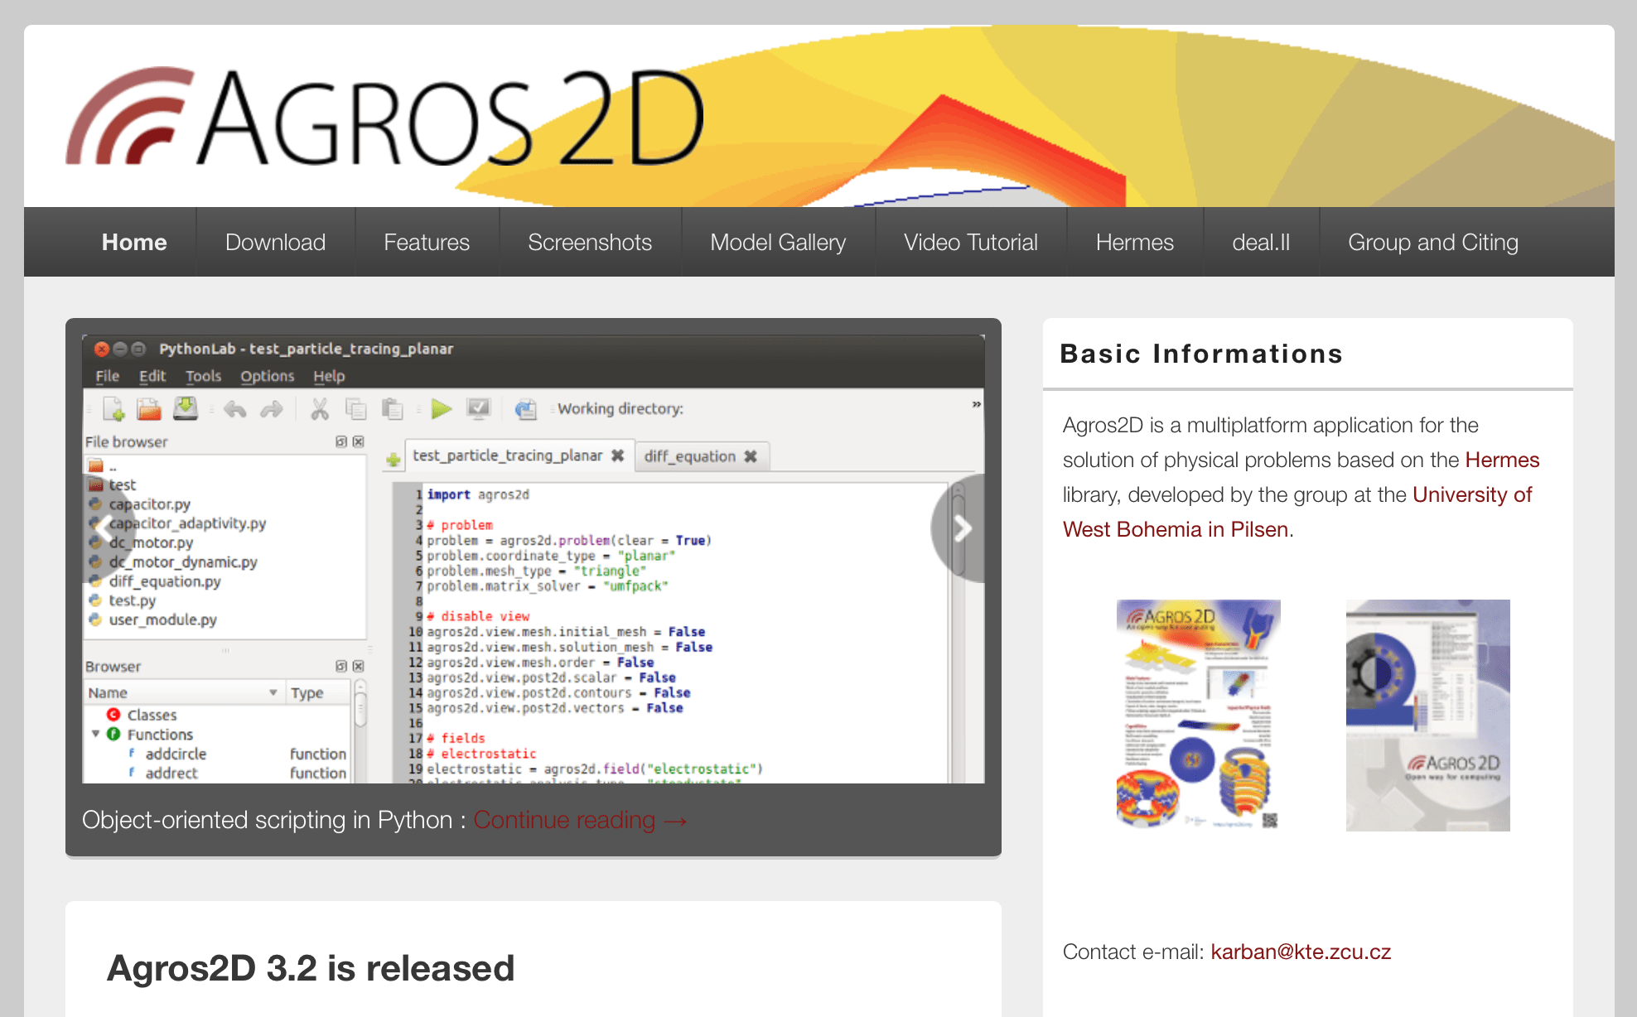Open the Agros 2D poster flyer thumbnail

point(1198,715)
